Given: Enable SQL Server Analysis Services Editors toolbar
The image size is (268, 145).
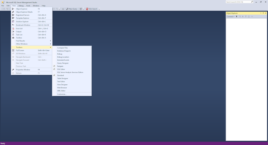Looking at the screenshot, I should click(x=72, y=72).
